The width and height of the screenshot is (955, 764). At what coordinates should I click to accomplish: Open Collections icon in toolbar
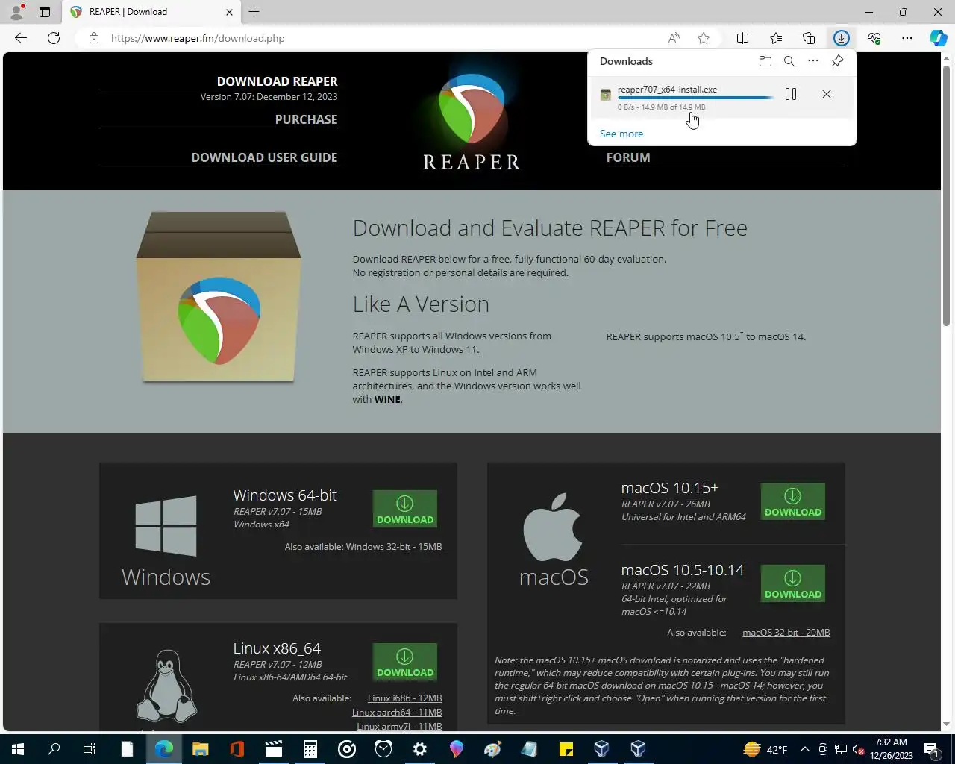[809, 38]
